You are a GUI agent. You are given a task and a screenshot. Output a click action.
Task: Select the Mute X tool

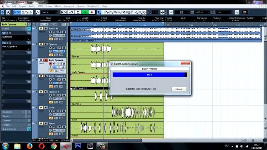pos(123,12)
